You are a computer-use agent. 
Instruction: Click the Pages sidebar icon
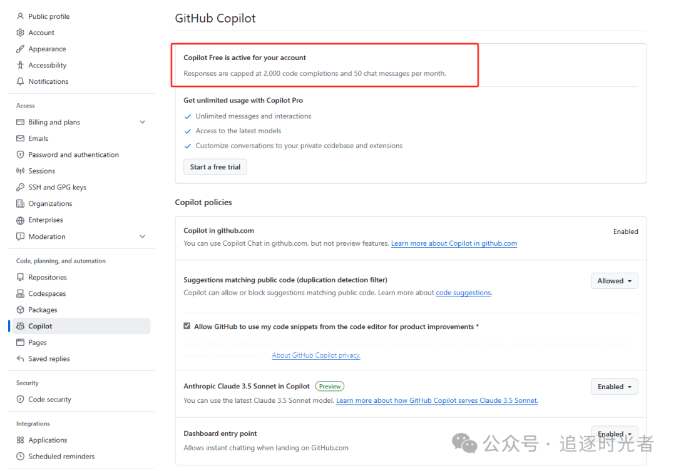click(x=21, y=342)
